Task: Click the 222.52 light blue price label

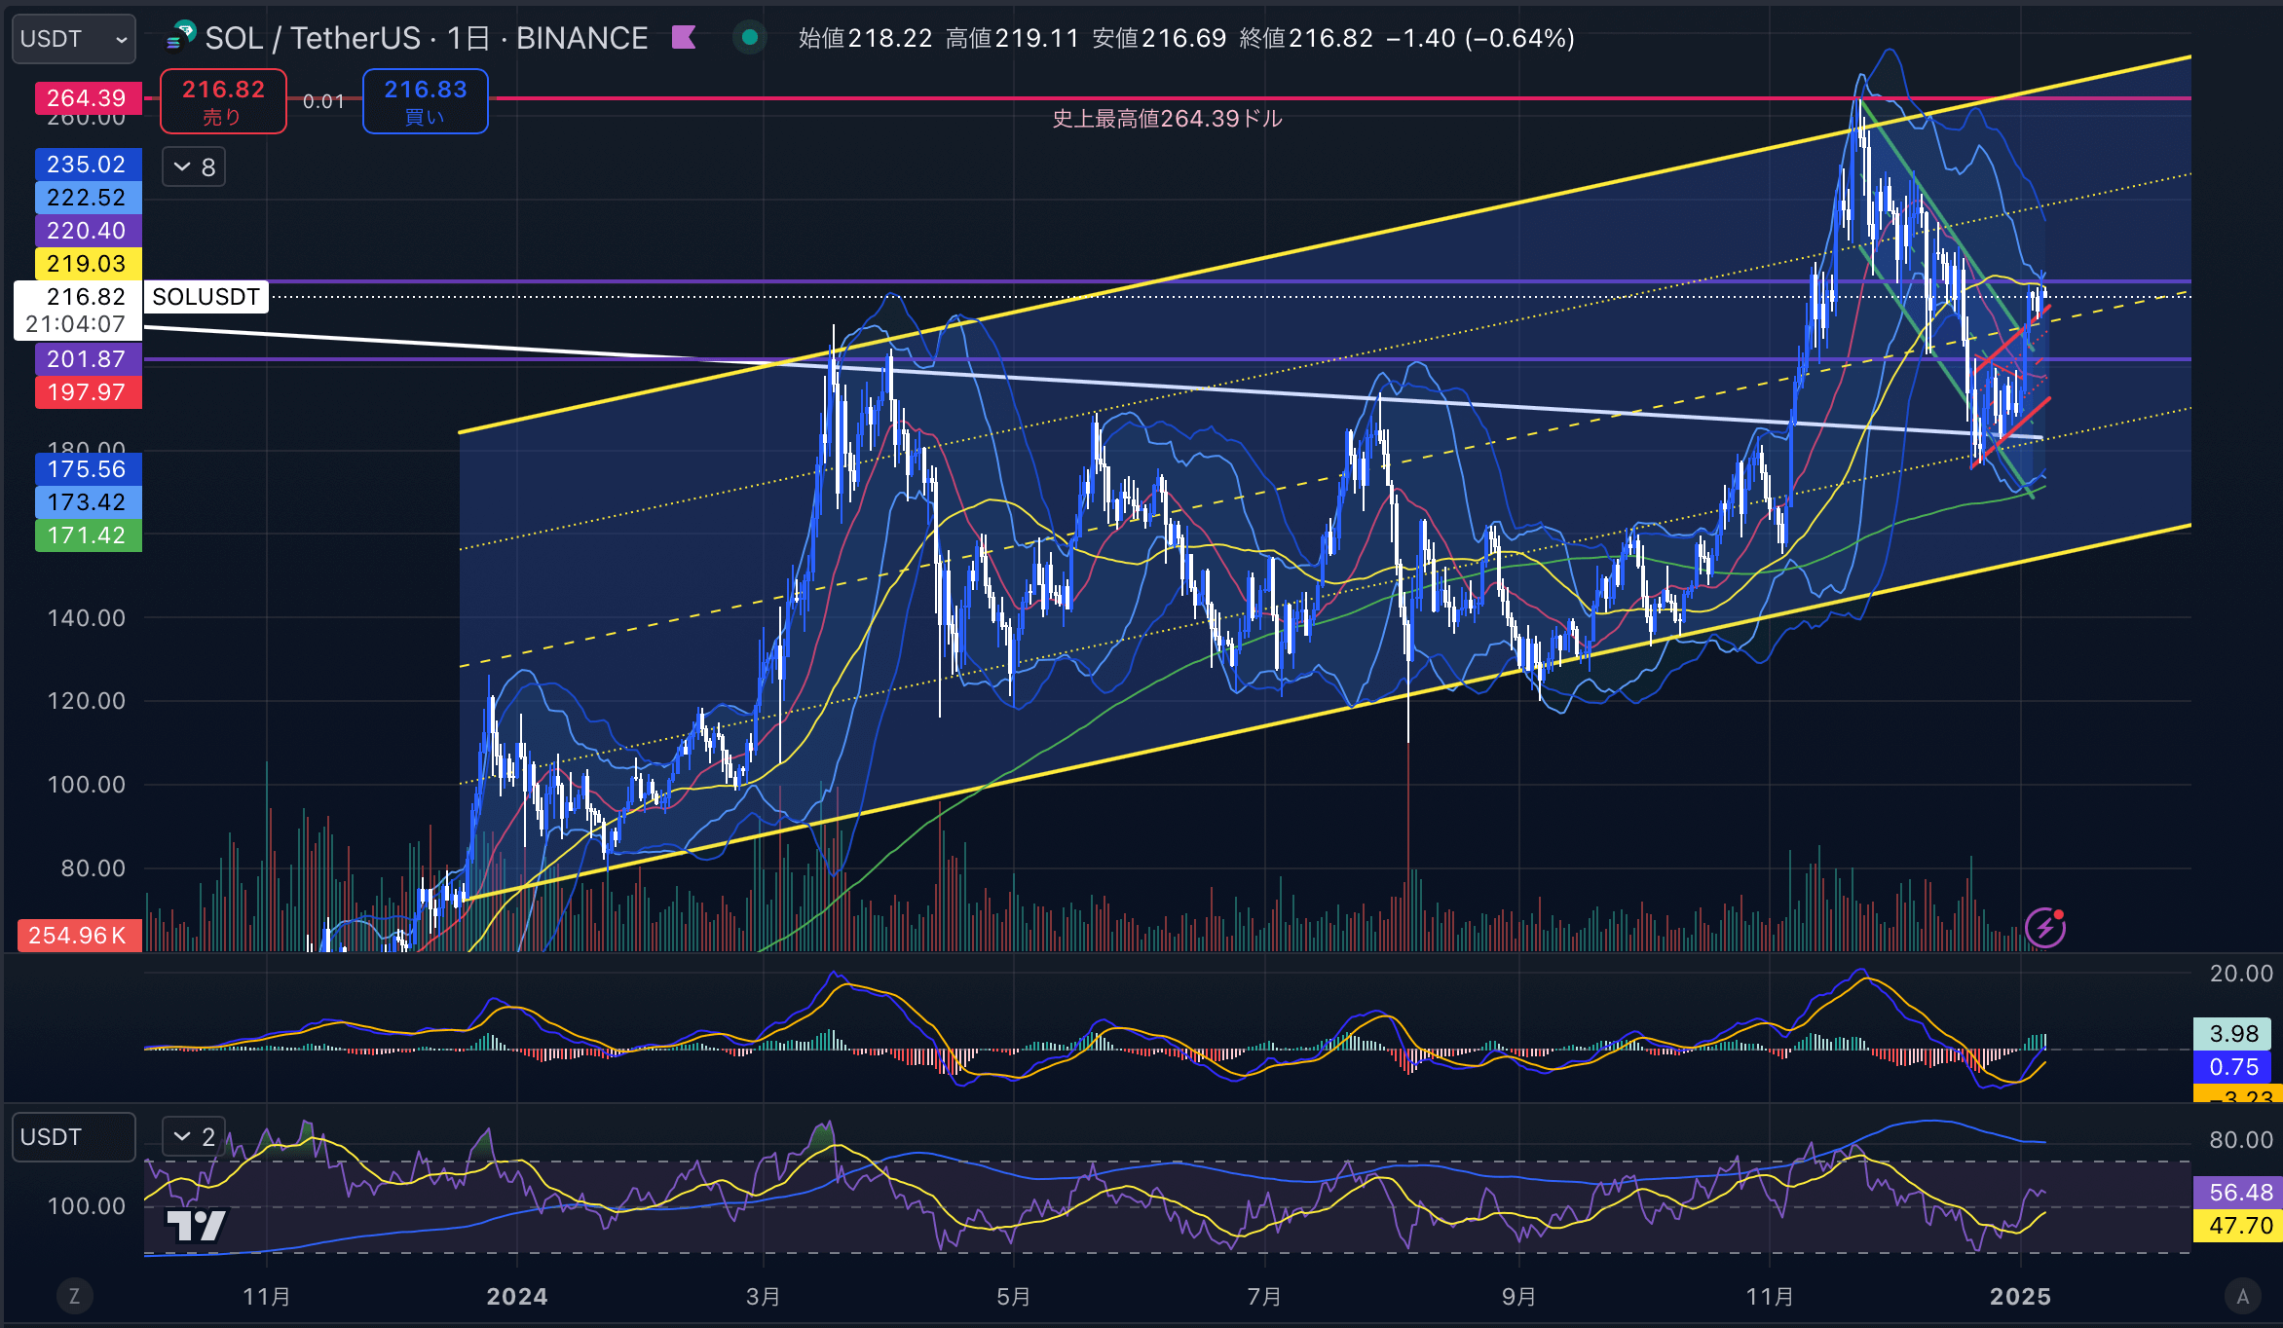Action: [89, 198]
